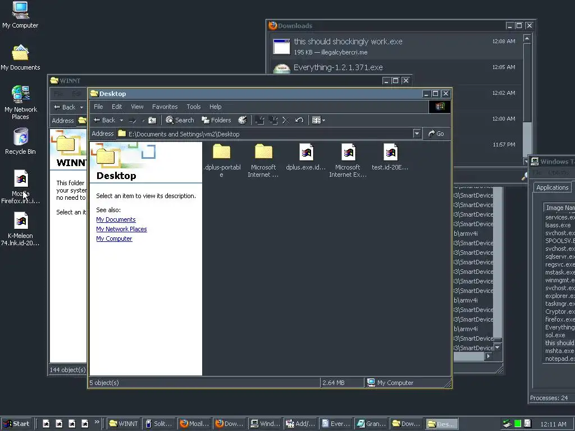Select sol.exe process in Task Manager
The image size is (575, 431).
point(555,335)
